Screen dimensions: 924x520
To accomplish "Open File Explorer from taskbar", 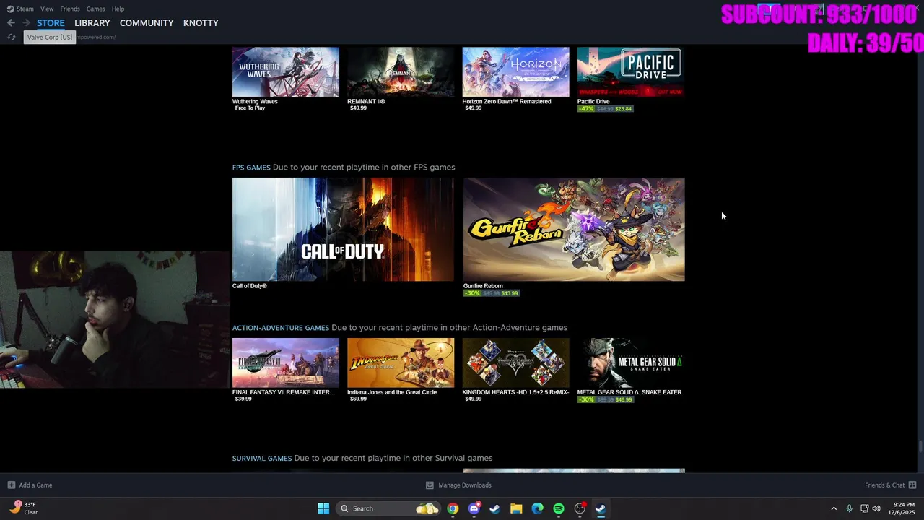I will 516,508.
